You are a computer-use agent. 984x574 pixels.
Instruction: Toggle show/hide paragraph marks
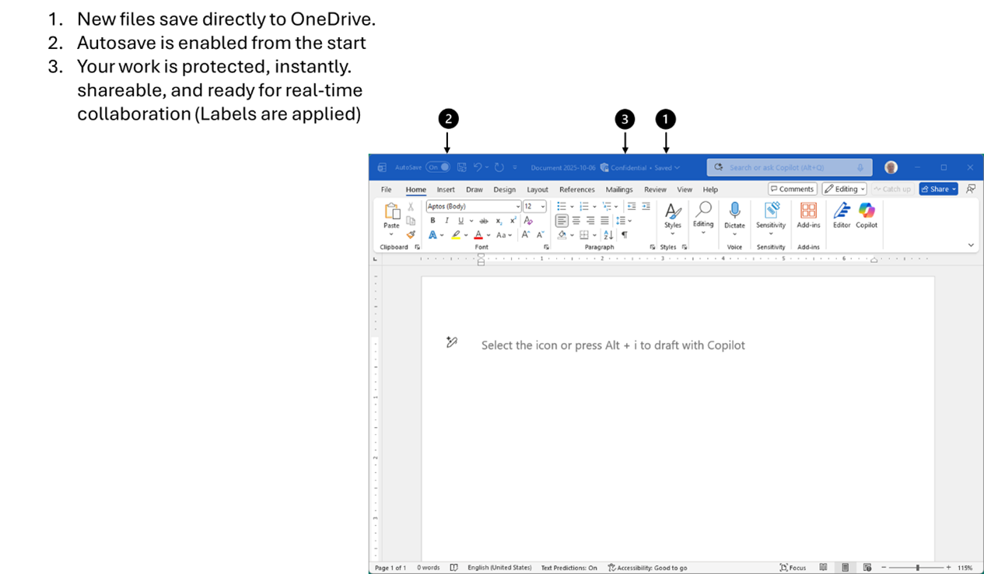[x=624, y=235]
